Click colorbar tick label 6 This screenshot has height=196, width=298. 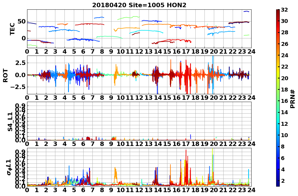pos(283,158)
